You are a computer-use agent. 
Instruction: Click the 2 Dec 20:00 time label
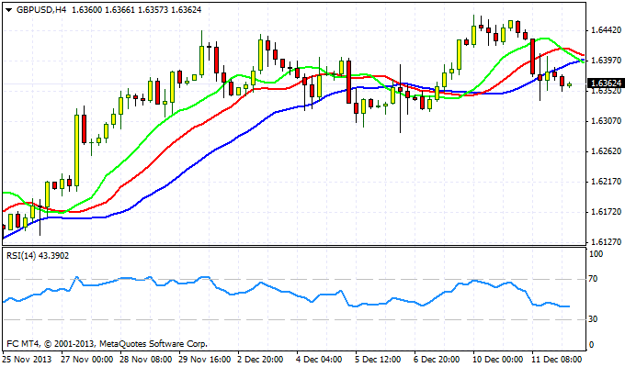point(260,360)
